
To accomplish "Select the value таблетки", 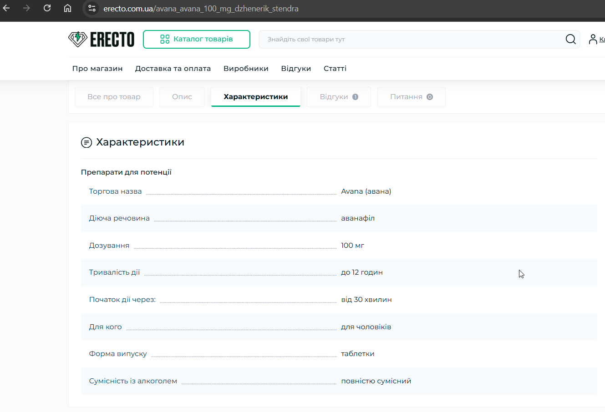I will tap(358, 354).
